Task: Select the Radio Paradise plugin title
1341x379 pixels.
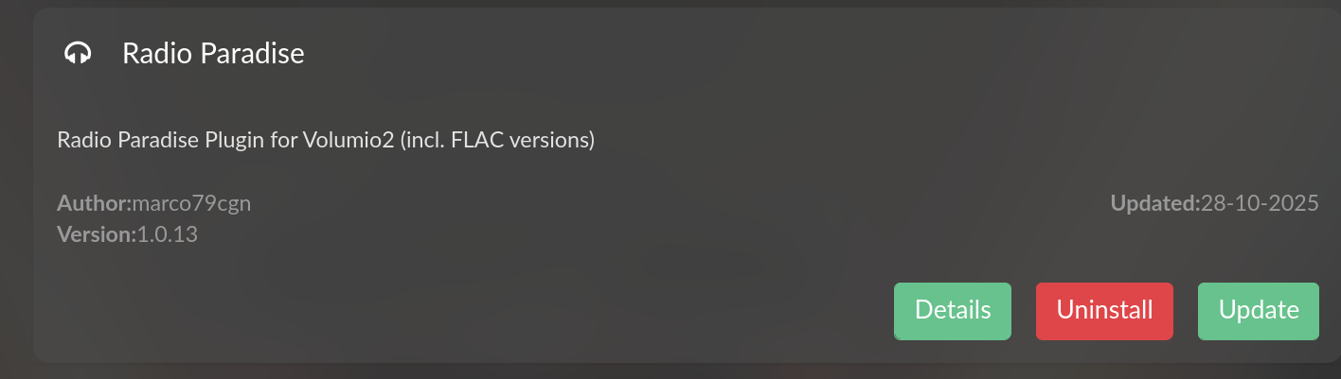Action: [213, 54]
